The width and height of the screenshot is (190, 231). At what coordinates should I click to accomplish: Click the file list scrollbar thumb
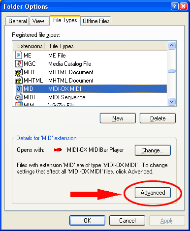click(x=171, y=71)
